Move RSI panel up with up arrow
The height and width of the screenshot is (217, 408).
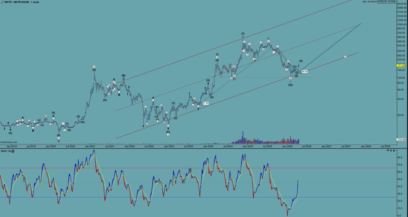[x=388, y=150]
